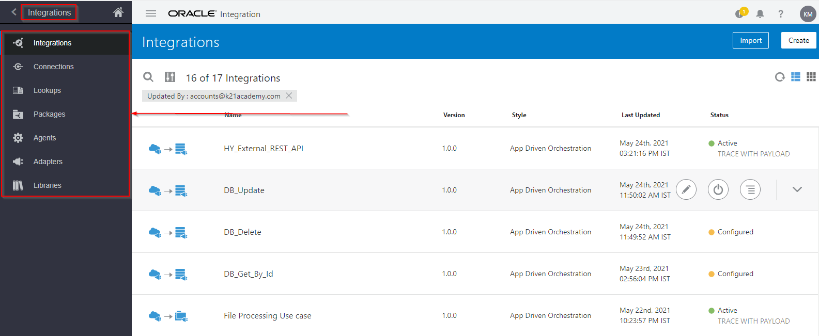The height and width of the screenshot is (336, 819).
Task: Open the notifications bell
Action: [x=760, y=14]
